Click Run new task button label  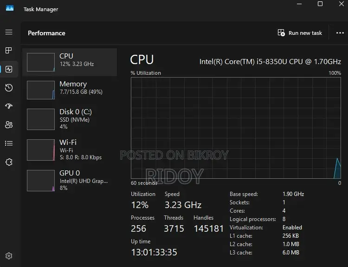[305, 33]
